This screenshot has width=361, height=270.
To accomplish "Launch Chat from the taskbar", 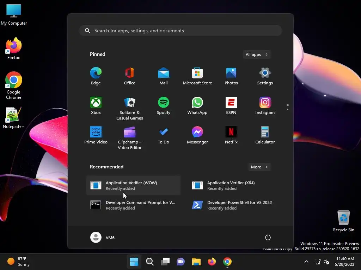I will 181,262.
